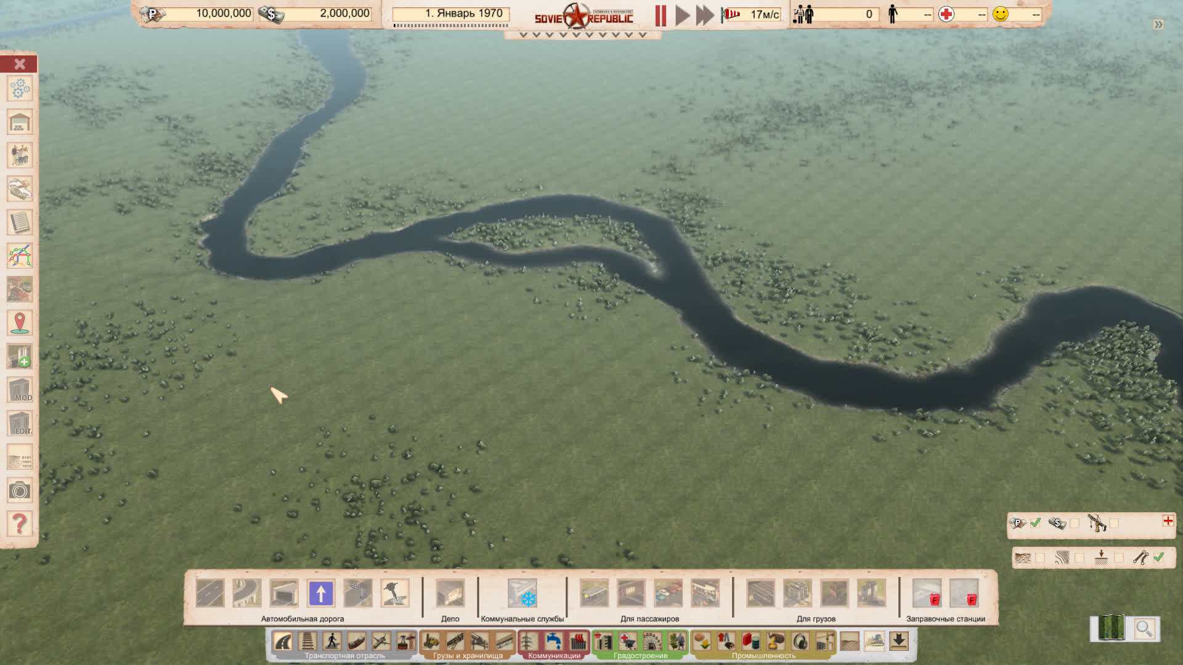Check the construction crane checkbox
The image size is (1183, 665).
[x=1114, y=523]
